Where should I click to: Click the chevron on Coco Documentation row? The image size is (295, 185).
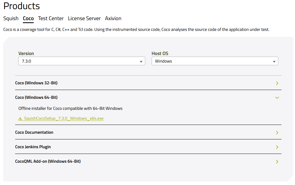[x=277, y=133]
